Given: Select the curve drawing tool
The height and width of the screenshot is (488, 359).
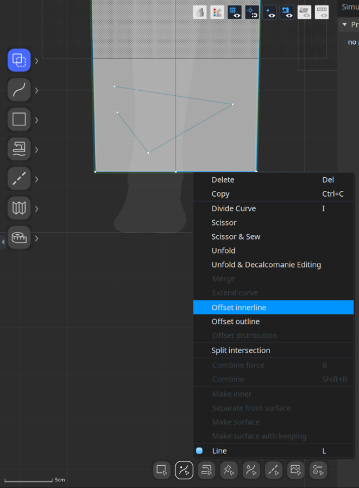Looking at the screenshot, I should pos(19,90).
